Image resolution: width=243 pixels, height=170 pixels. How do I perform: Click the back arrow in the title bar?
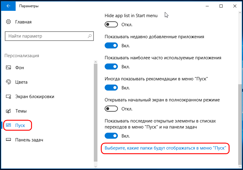(x=8, y=6)
